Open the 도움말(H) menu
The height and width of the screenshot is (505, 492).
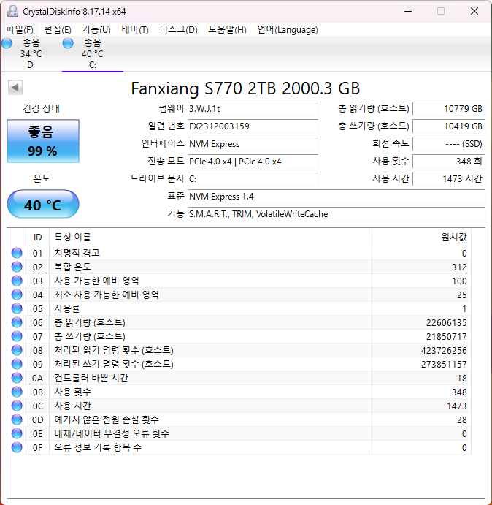[x=227, y=30]
